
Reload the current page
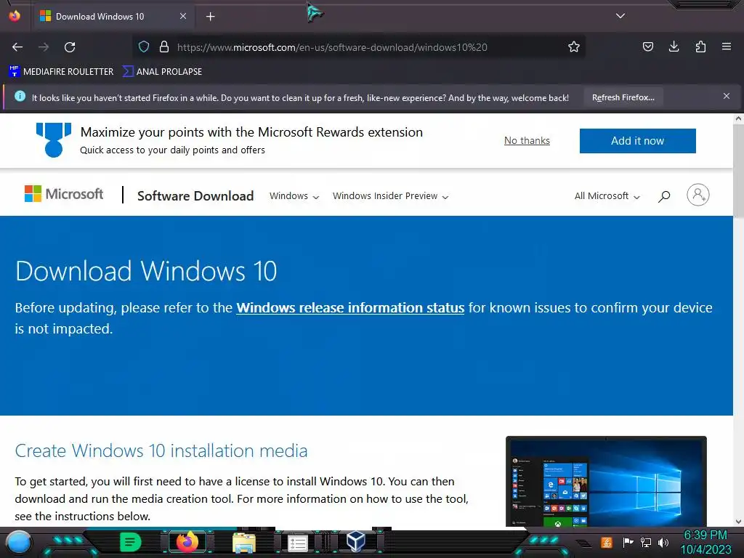pyautogui.click(x=70, y=47)
